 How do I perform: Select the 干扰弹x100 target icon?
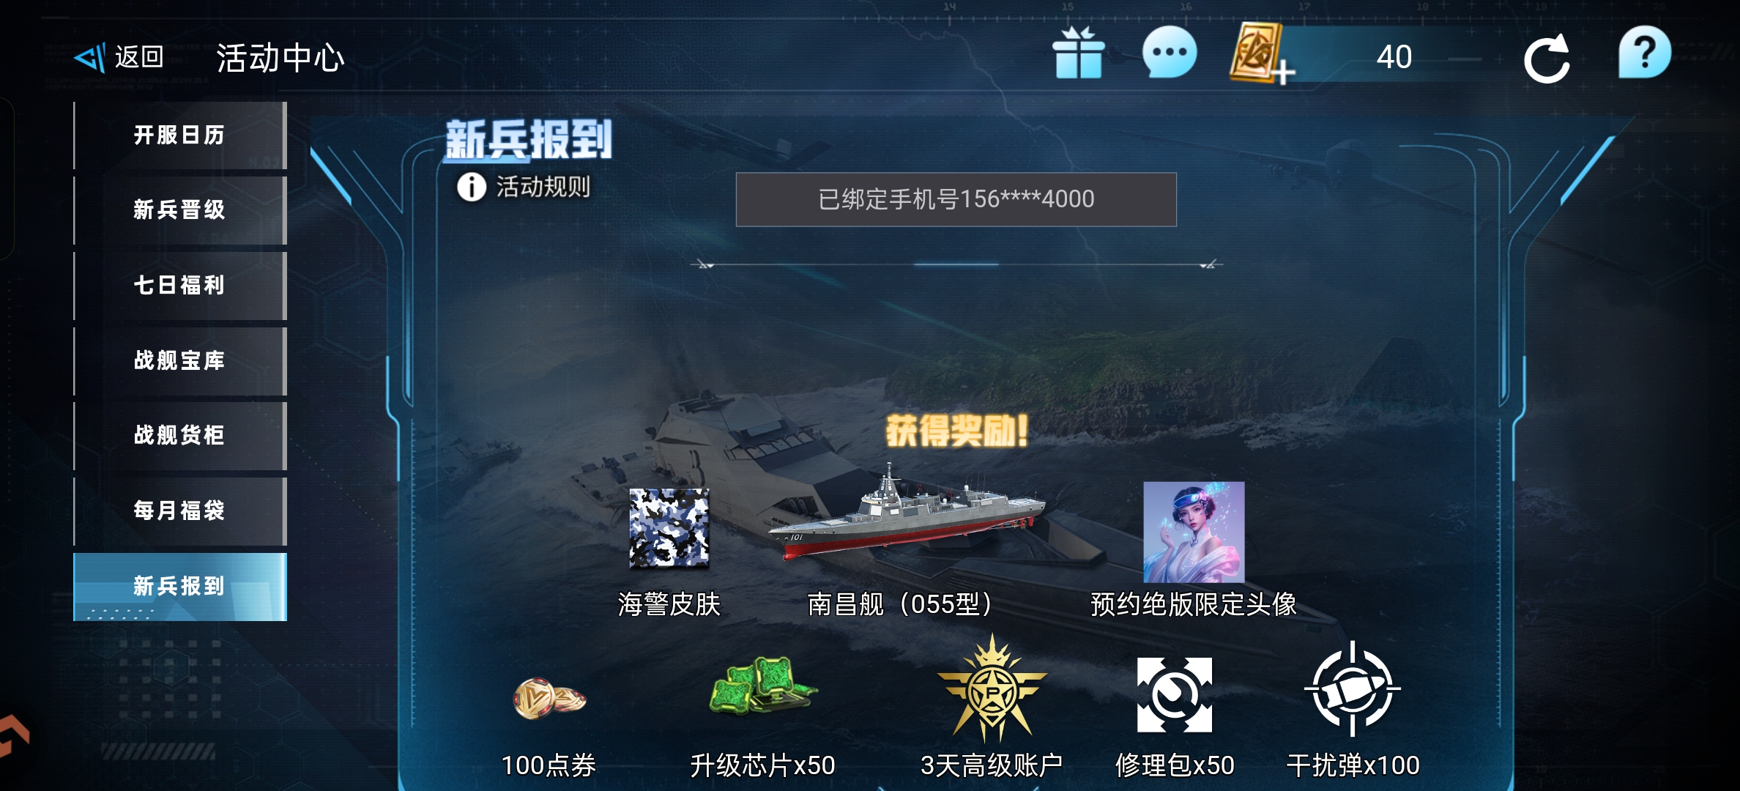click(1352, 688)
